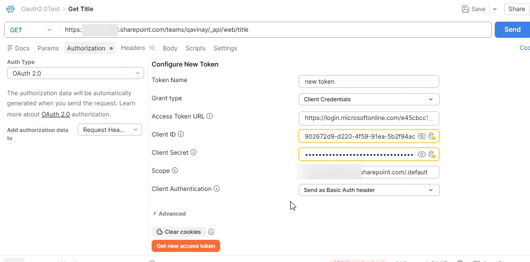Click the Scope info icon
The image size is (530, 262).
[x=175, y=170]
